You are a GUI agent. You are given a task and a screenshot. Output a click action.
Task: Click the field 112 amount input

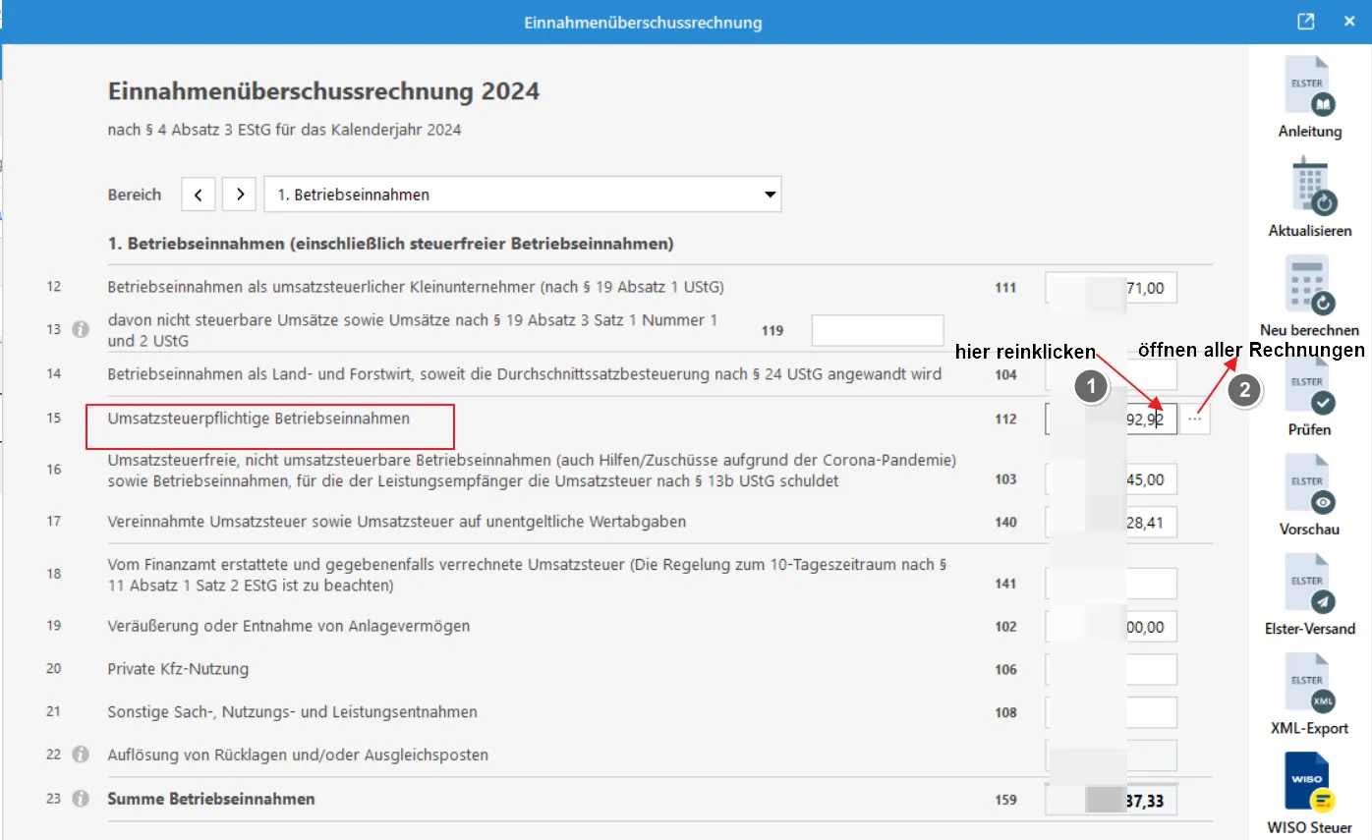(1111, 419)
